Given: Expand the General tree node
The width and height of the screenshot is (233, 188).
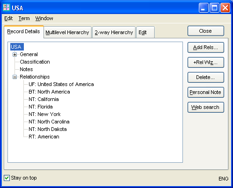Looking at the screenshot, I should [x=15, y=54].
